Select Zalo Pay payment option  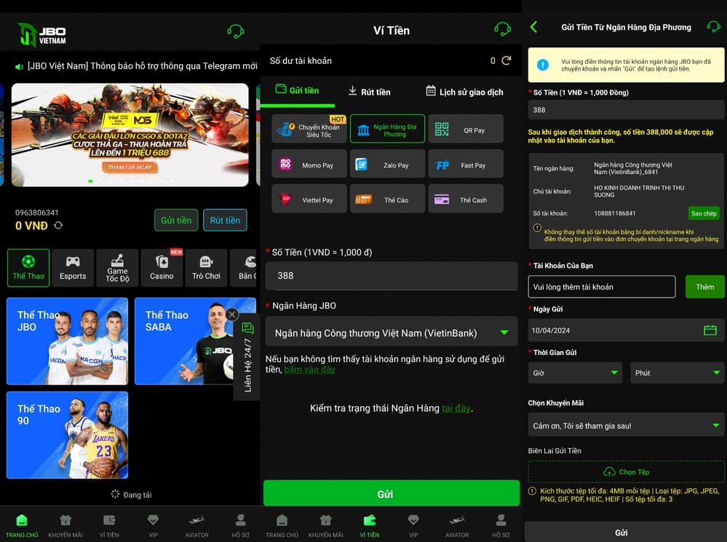pos(387,164)
